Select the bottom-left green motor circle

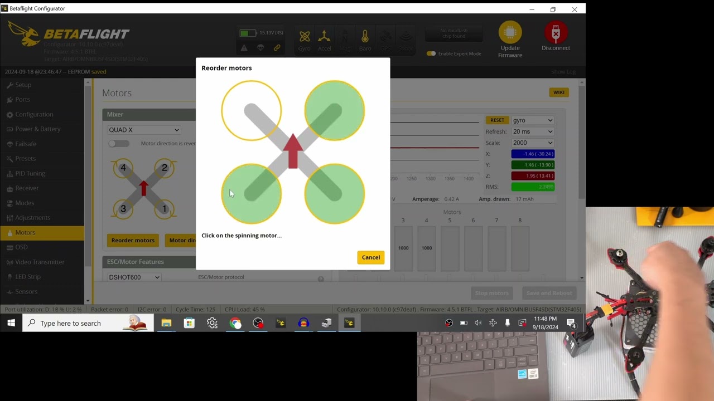pyautogui.click(x=252, y=194)
